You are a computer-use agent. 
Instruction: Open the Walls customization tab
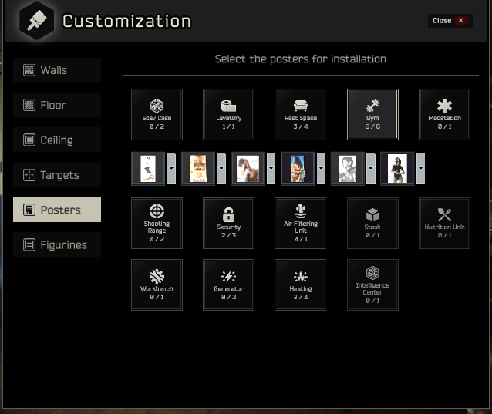click(x=57, y=70)
